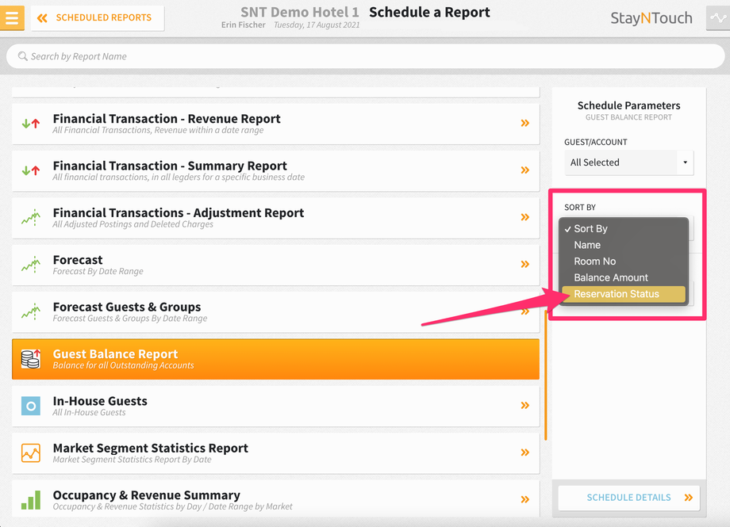Click Guest Balance Report coins icon
The width and height of the screenshot is (730, 527).
[31, 359]
